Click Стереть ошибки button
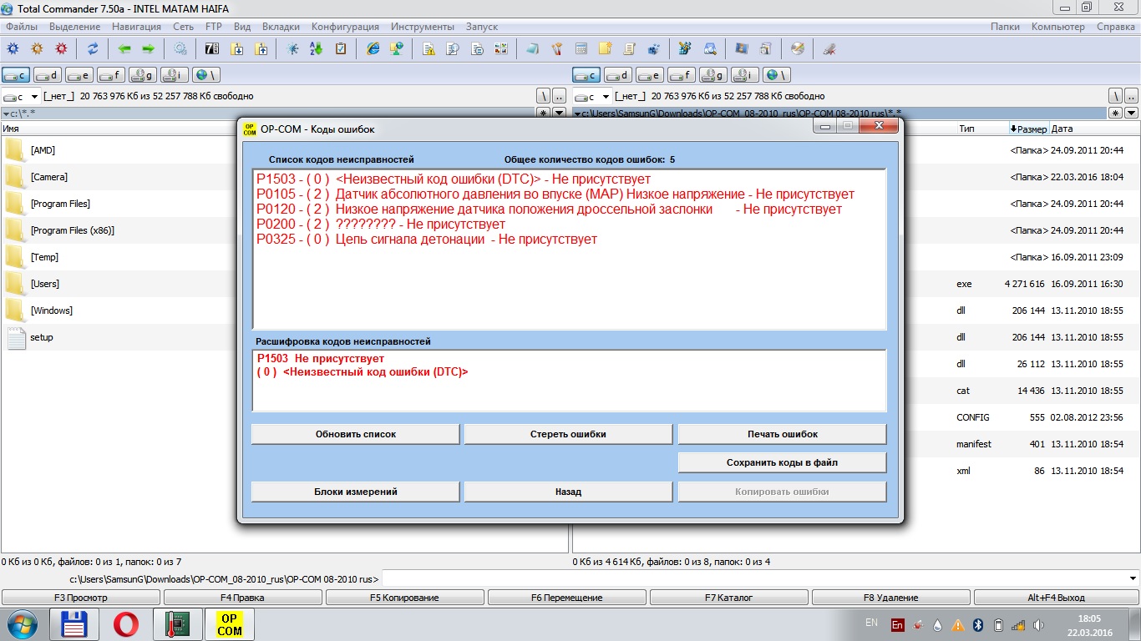 [568, 434]
